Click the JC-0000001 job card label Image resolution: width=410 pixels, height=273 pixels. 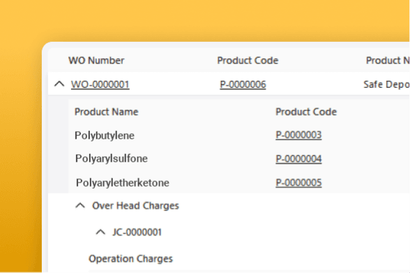pos(137,232)
